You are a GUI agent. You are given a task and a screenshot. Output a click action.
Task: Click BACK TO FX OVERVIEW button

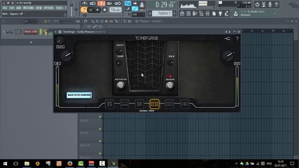coord(79,95)
